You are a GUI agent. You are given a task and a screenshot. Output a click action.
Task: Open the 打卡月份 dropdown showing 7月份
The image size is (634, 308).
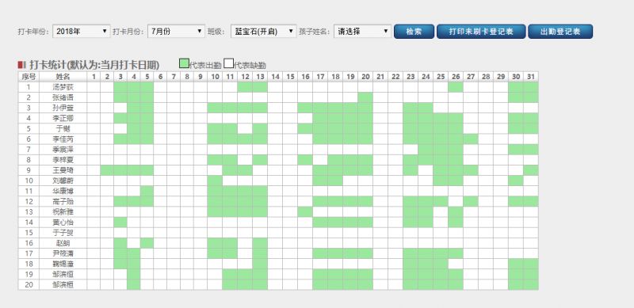click(176, 31)
